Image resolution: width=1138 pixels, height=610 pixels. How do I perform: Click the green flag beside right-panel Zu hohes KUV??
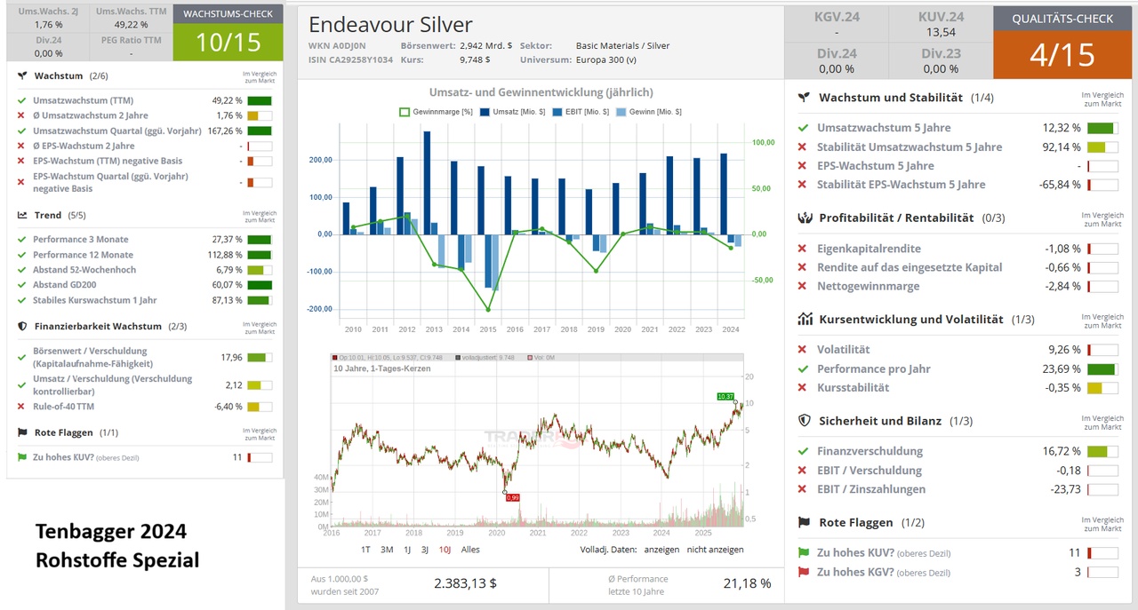tap(803, 553)
